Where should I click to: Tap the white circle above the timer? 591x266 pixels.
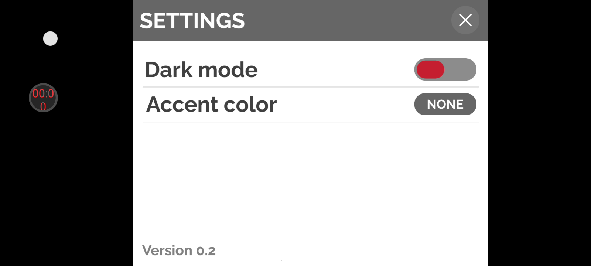tap(50, 38)
